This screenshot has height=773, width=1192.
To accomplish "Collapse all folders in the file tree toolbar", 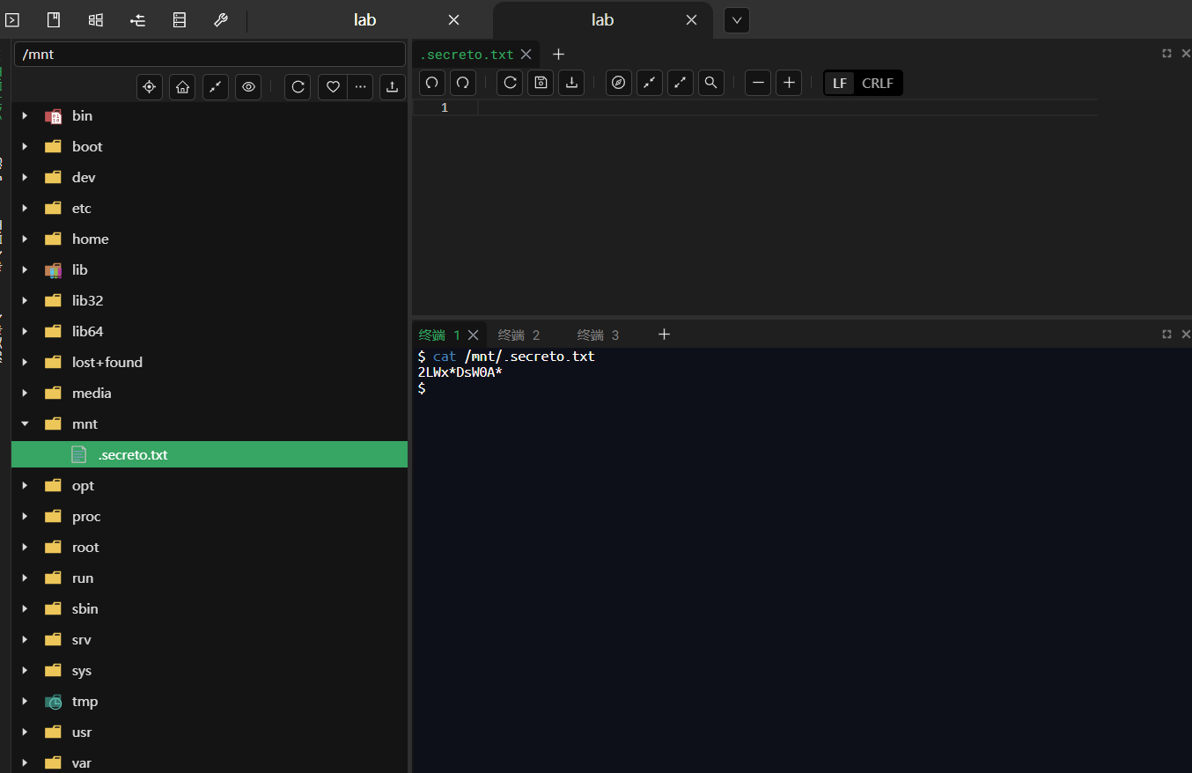I will click(216, 87).
